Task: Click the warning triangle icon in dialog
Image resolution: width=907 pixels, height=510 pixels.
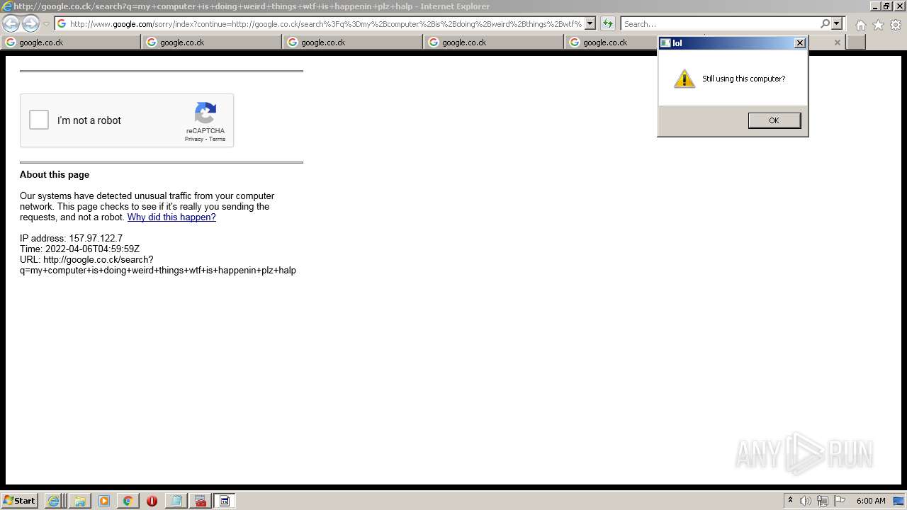Action: coord(684,79)
